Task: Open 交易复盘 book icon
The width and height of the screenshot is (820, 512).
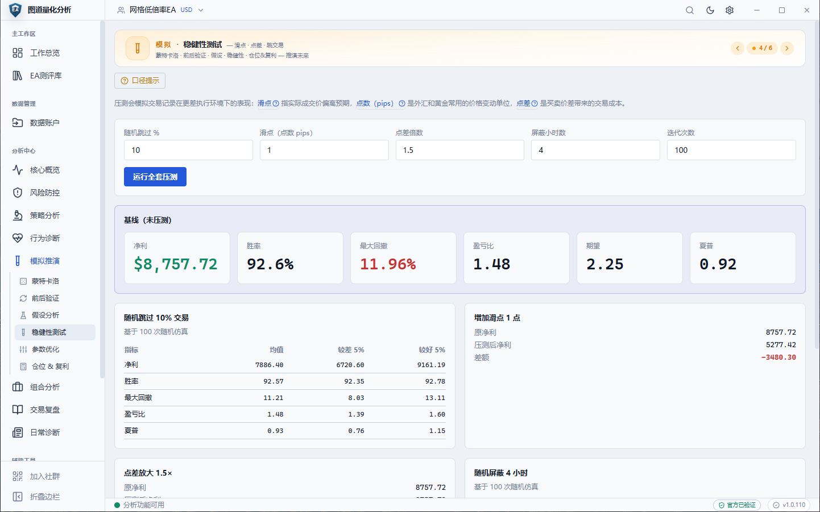Action: pyautogui.click(x=18, y=410)
